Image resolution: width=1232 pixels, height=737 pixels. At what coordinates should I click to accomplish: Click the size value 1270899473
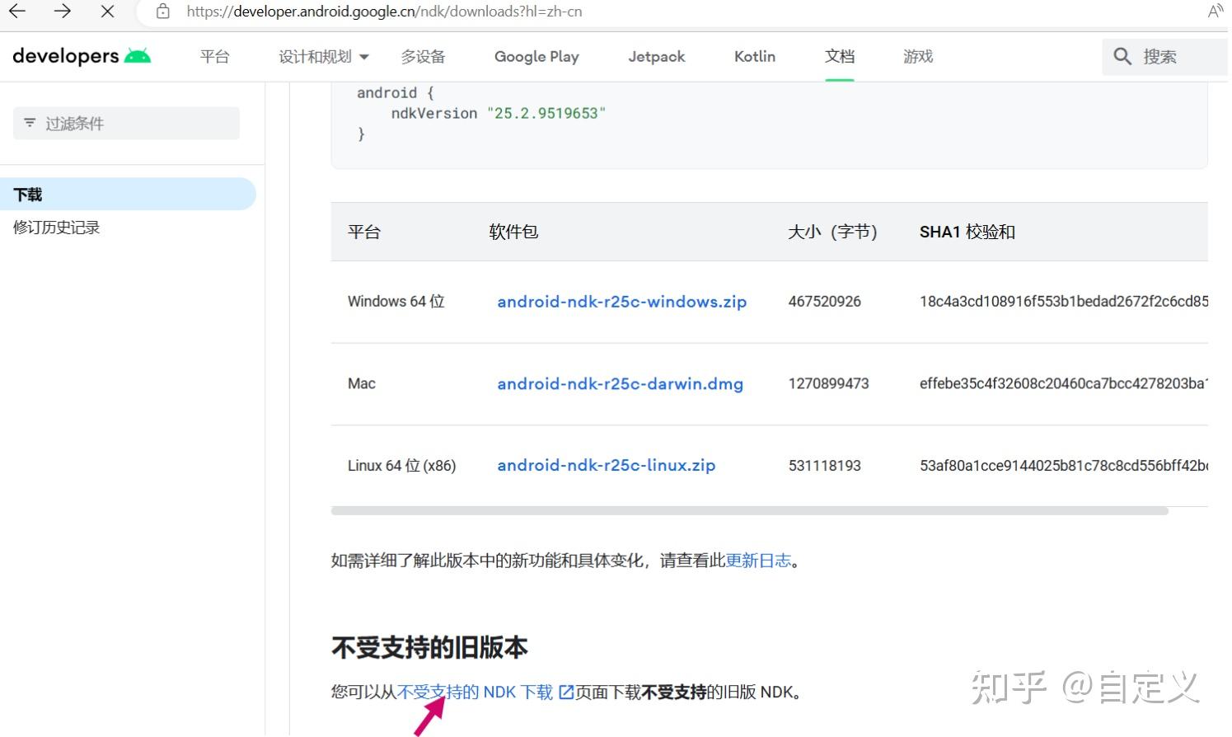click(x=828, y=383)
